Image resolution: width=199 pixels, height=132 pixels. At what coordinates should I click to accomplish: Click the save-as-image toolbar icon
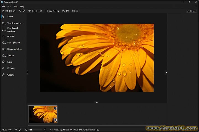pos(11,11)
